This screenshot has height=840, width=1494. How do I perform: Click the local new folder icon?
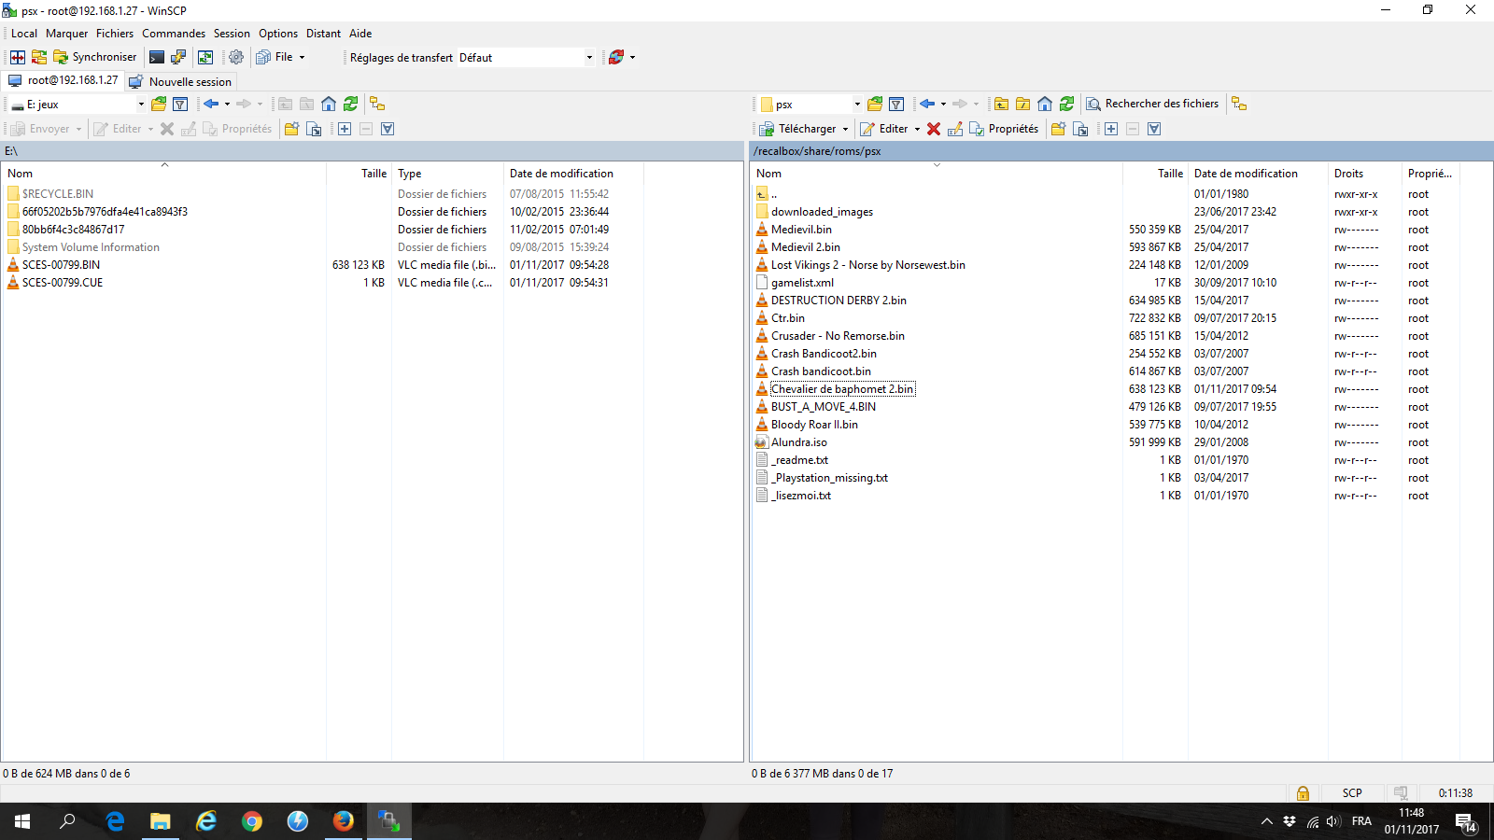coord(292,129)
